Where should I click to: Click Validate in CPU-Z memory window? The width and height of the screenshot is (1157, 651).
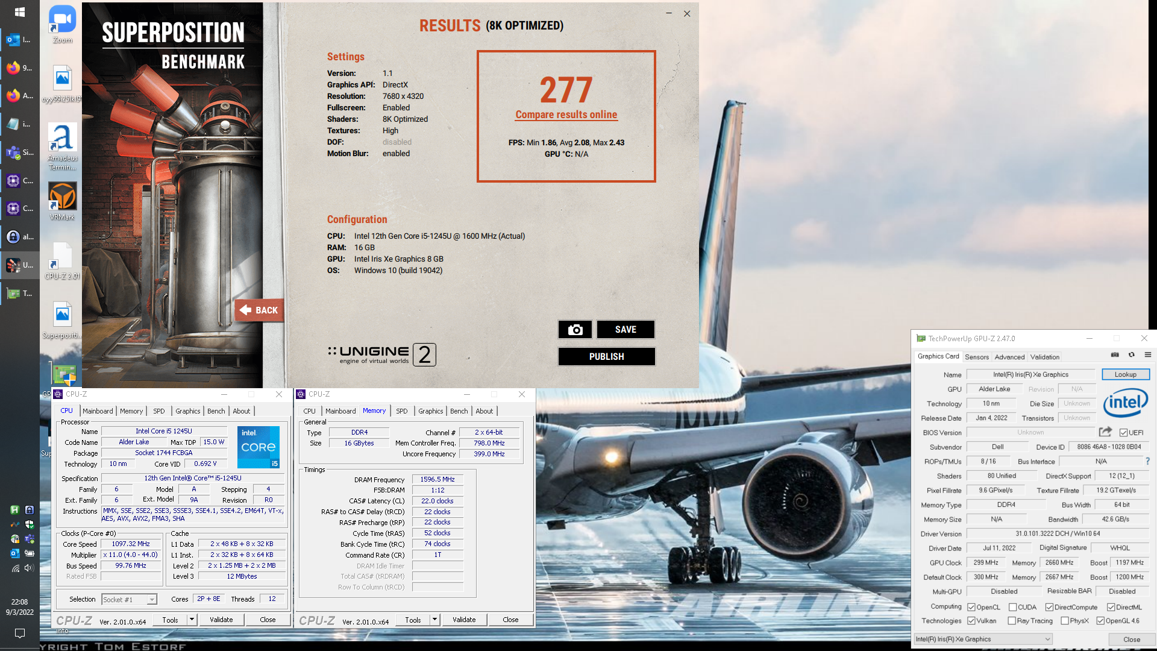pyautogui.click(x=464, y=619)
